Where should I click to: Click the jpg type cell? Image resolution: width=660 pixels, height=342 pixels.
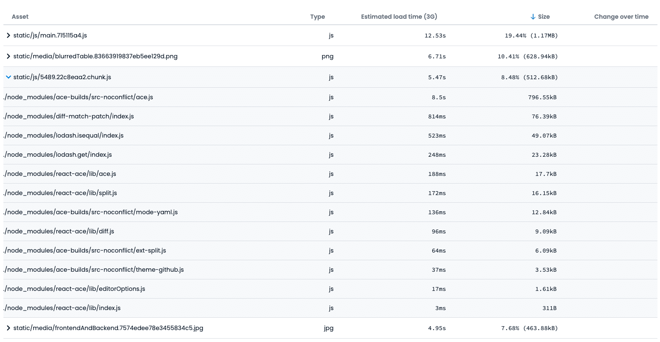pos(328,328)
